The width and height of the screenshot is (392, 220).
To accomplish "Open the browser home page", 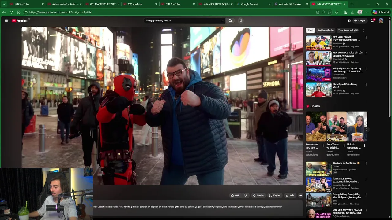I will 19,12.
